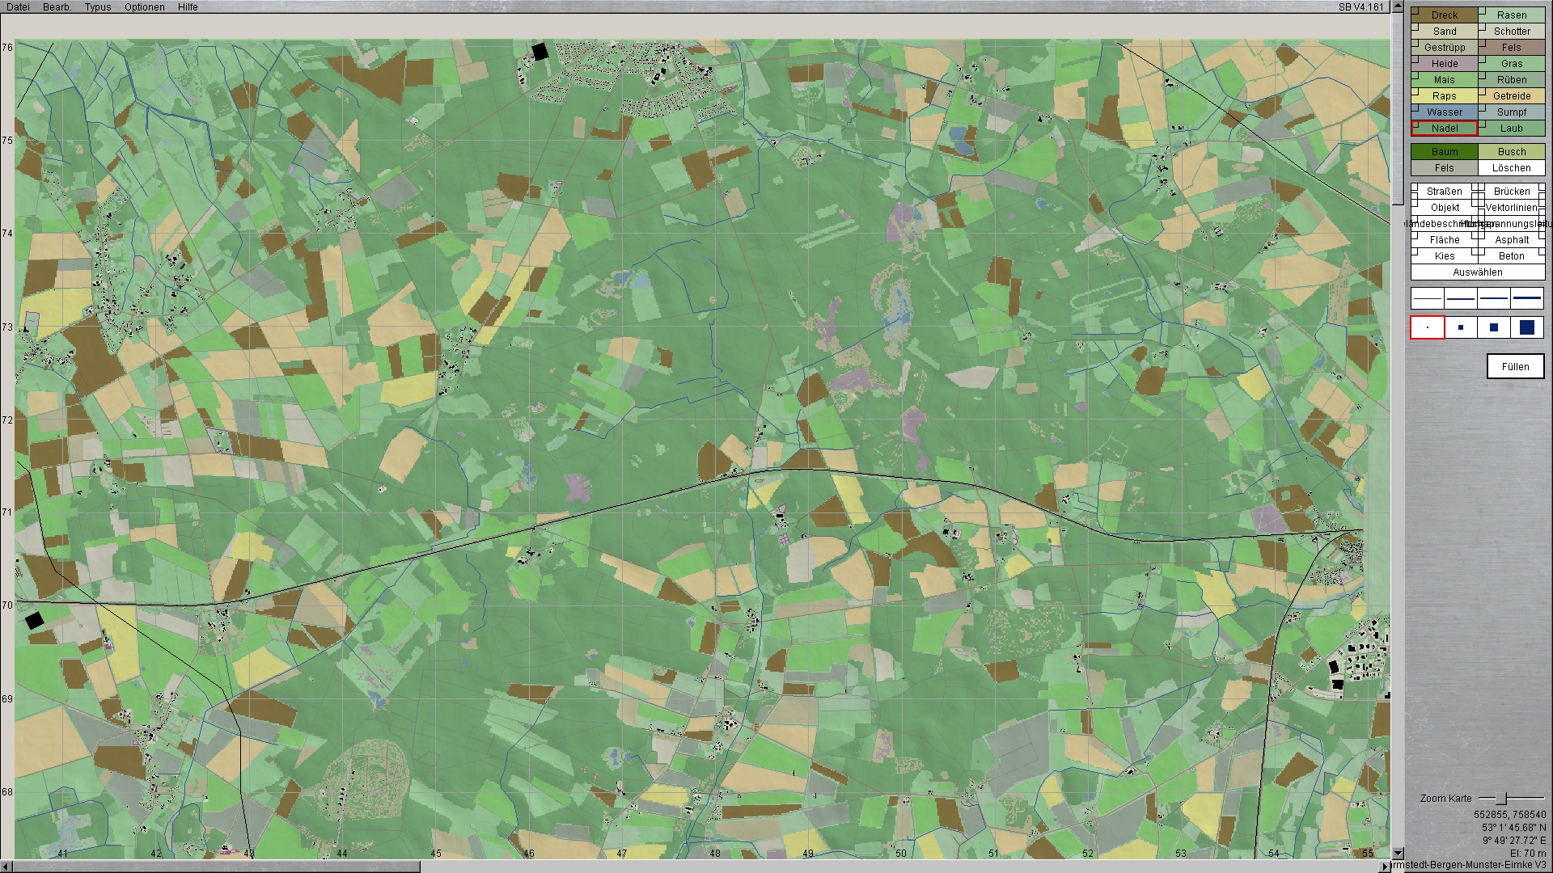Pick the smallest dot brush size
The image size is (1553, 873).
[x=1428, y=327]
